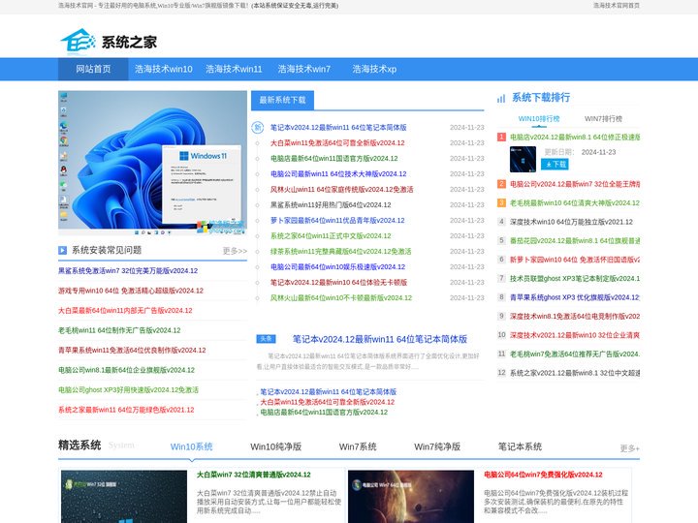Open 萝卜家园最新64位win11优品青年版 link

pos(337,220)
